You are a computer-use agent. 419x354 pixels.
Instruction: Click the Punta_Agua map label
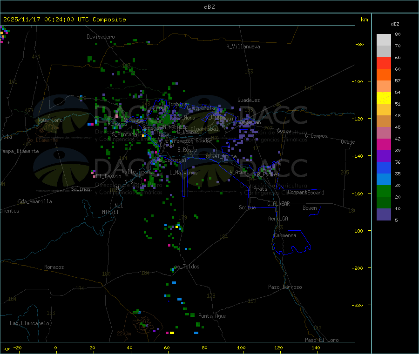click(212, 316)
